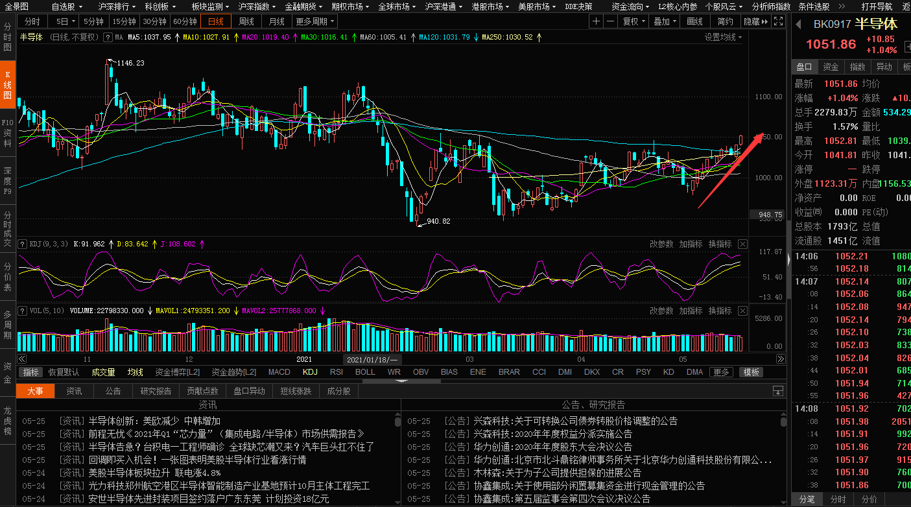The image size is (911, 507).
Task: Open 自选股 menu dropdown
Action: (67, 6)
